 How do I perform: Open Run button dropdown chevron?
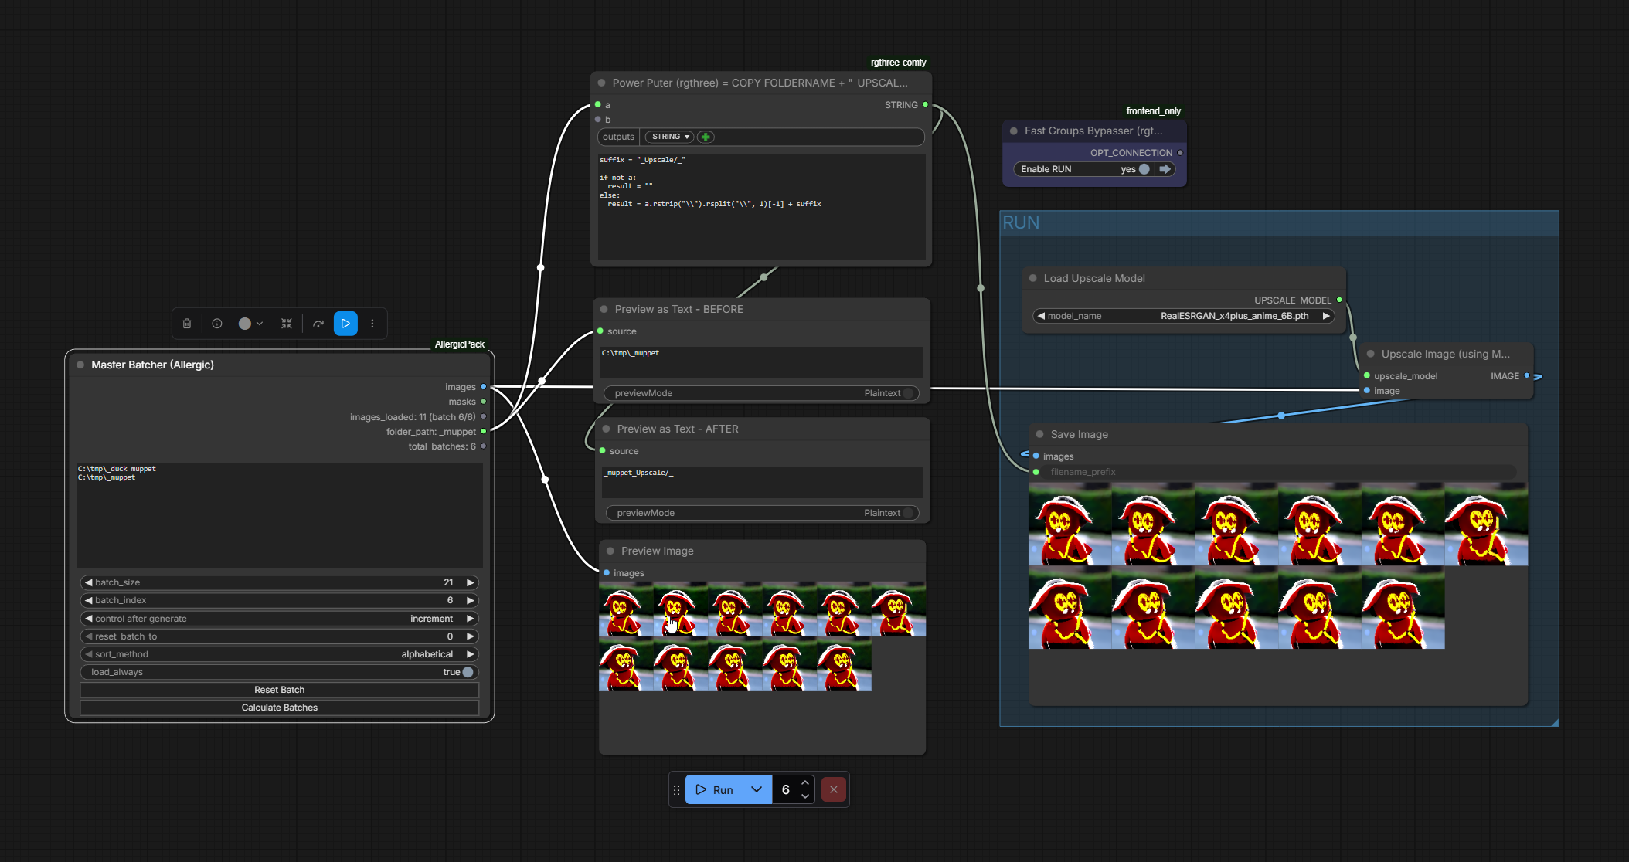757,789
